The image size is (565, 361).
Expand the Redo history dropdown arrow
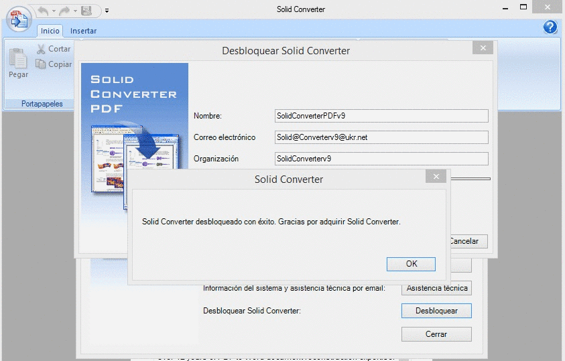[75, 11]
